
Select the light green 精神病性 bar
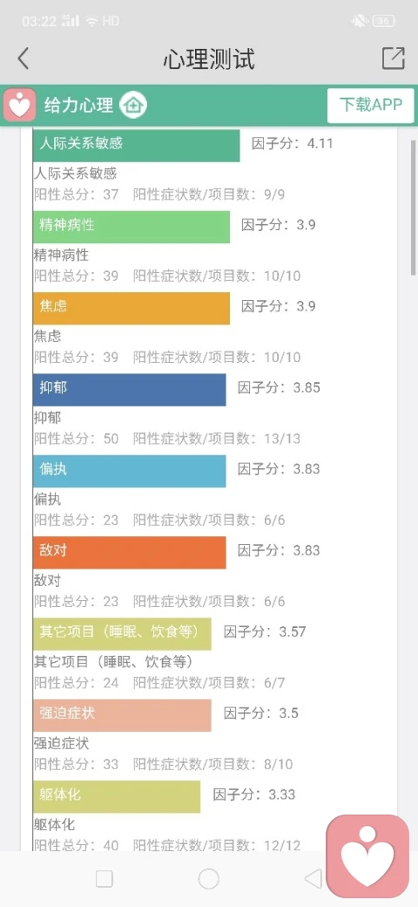coord(131,227)
